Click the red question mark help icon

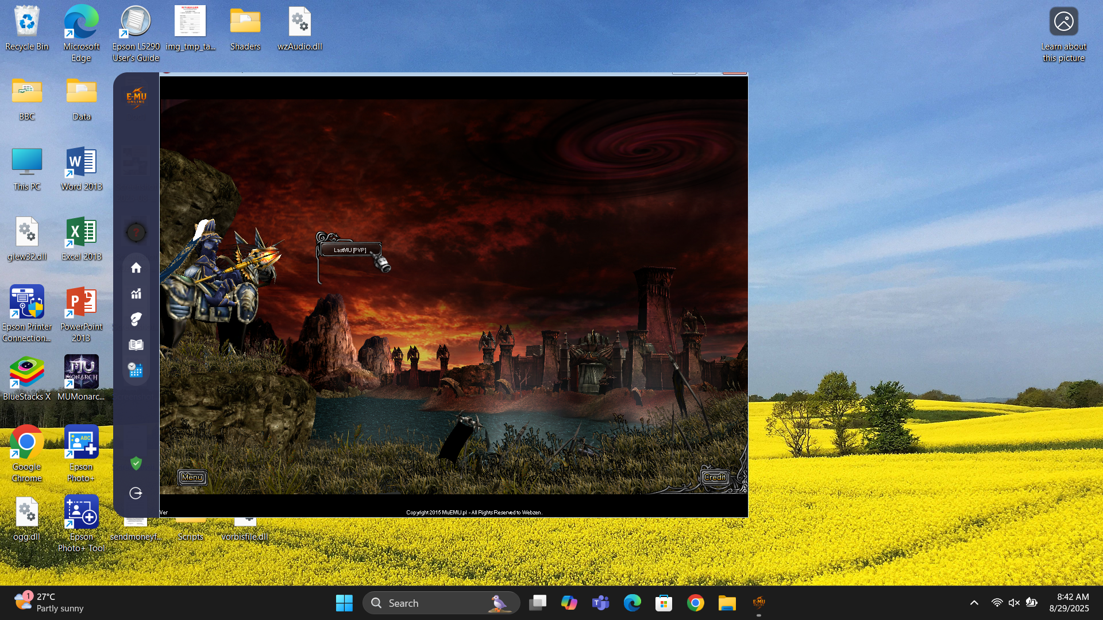click(x=136, y=232)
